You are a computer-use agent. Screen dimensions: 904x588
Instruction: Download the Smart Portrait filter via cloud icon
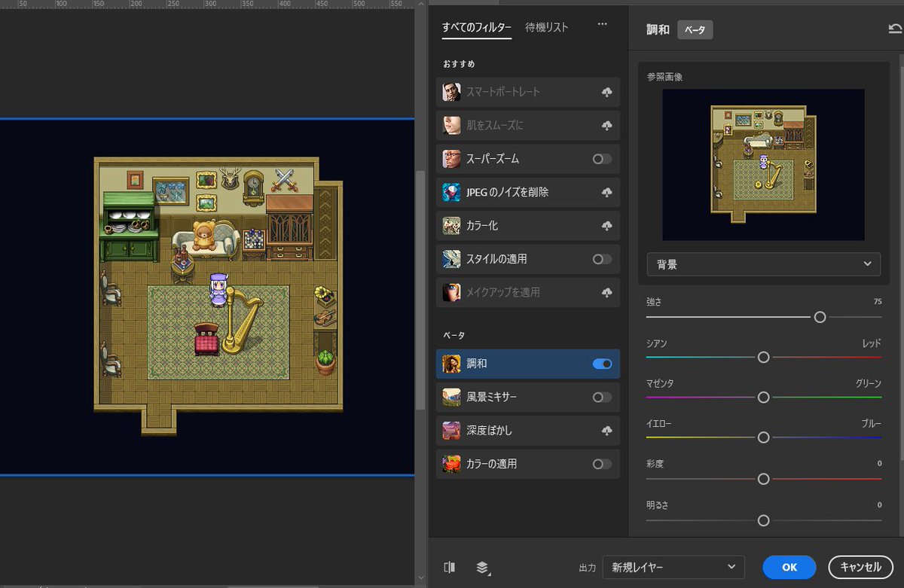pyautogui.click(x=606, y=92)
